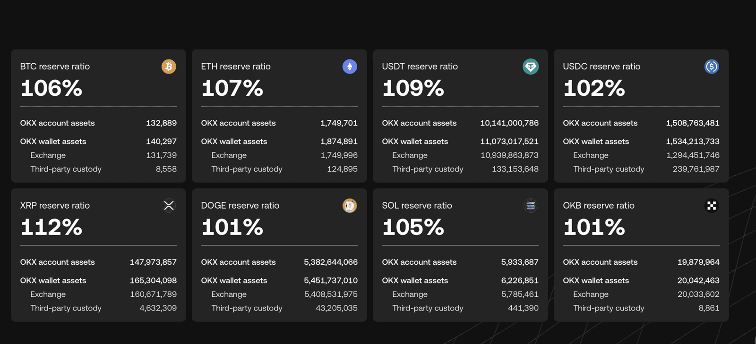Click the BTC reserve ratio 106% value
This screenshot has height=344, width=756.
point(51,88)
